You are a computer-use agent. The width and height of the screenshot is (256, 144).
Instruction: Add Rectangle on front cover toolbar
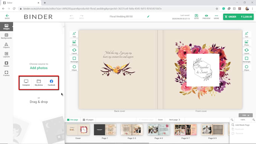247,59
